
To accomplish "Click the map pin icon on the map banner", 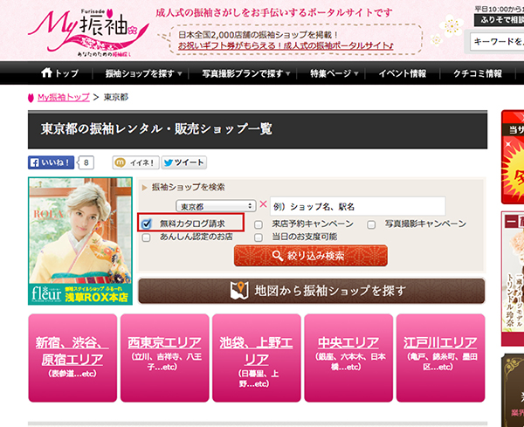I will click(239, 291).
